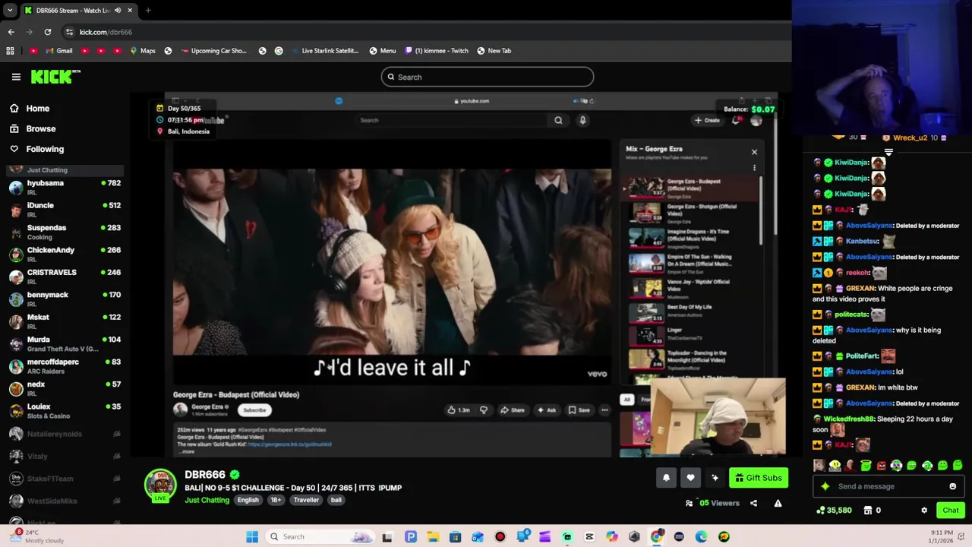Click the green Chat send button

click(x=950, y=511)
